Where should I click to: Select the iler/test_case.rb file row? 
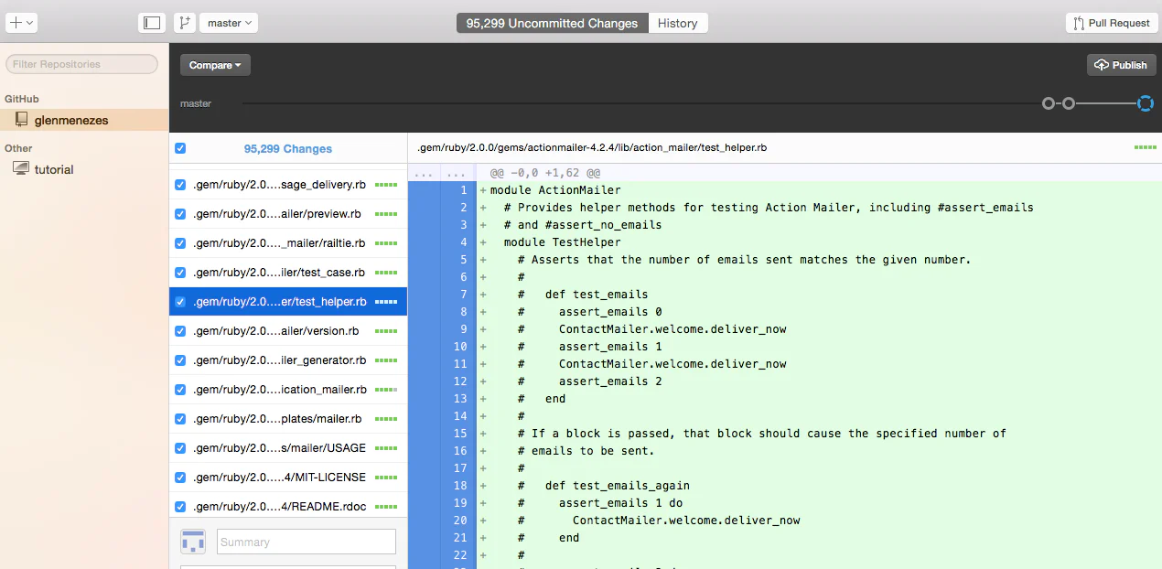point(288,273)
